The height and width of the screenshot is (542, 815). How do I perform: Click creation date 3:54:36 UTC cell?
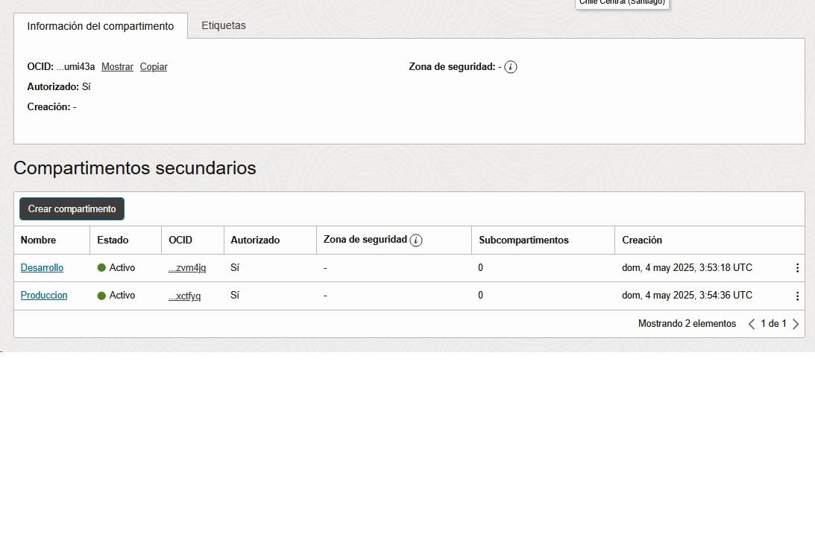click(x=687, y=296)
